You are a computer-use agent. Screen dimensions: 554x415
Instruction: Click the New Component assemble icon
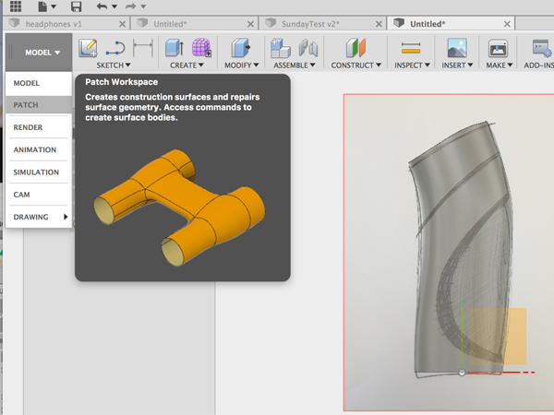[x=280, y=48]
